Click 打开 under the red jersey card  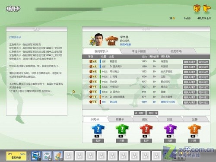[x=146, y=140]
